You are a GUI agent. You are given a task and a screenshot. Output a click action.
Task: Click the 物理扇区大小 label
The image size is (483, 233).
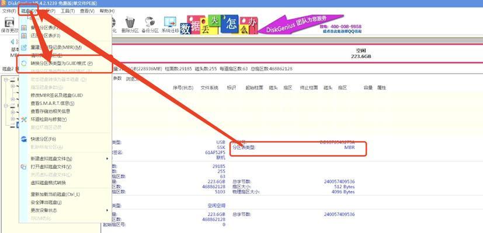[x=246, y=192]
